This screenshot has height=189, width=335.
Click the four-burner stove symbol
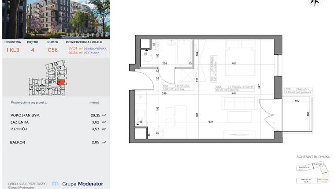point(159,133)
